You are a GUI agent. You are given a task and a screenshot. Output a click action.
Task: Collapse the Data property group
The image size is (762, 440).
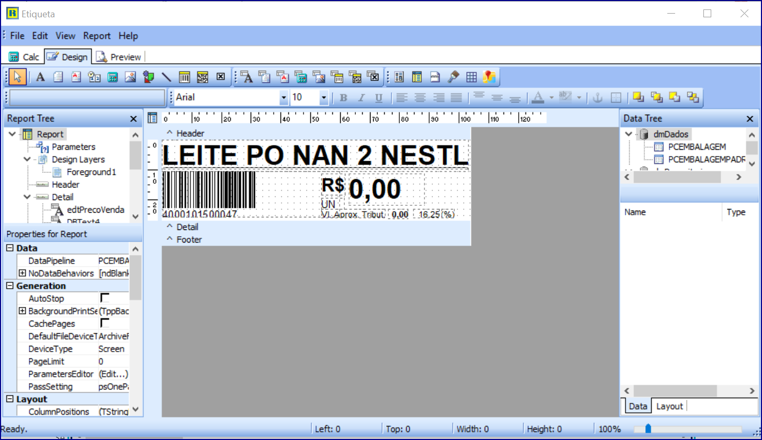[9, 248]
